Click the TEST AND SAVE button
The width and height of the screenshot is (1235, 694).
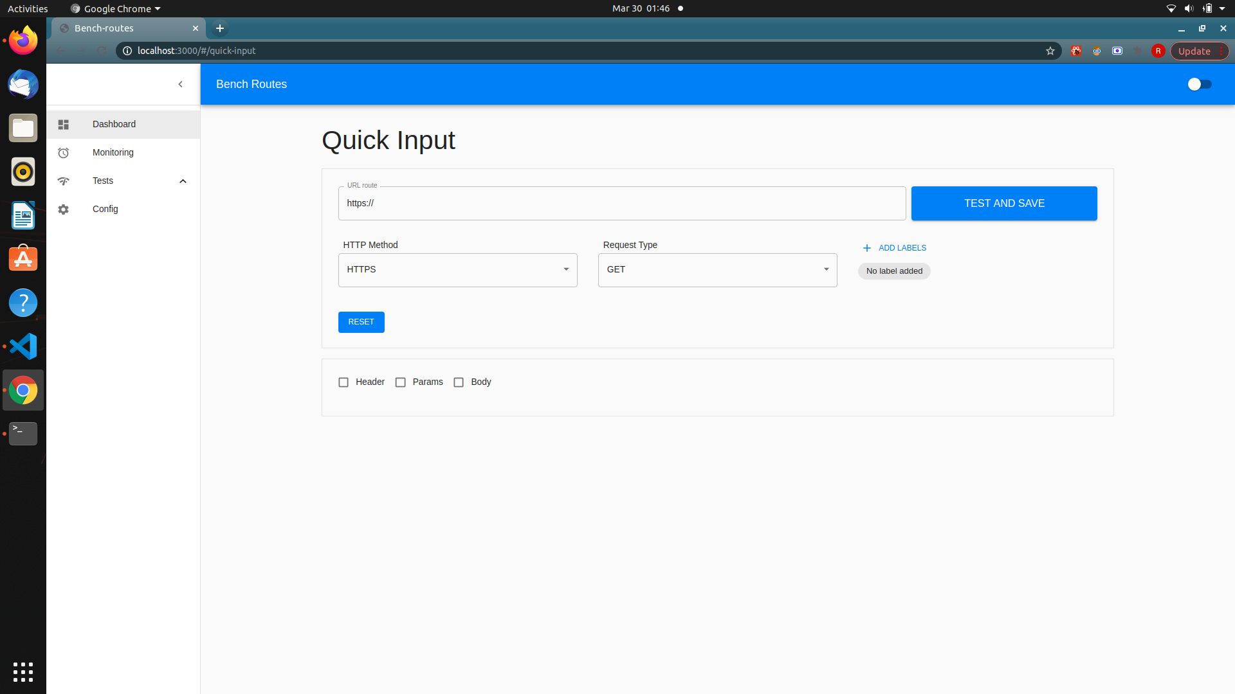point(1003,203)
